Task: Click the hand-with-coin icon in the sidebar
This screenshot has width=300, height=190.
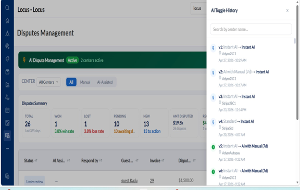Action: [x=7, y=97]
